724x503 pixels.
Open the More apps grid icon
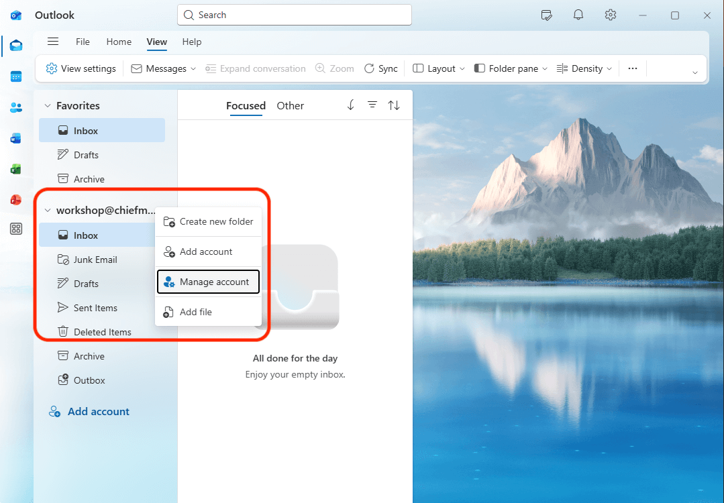coord(16,229)
